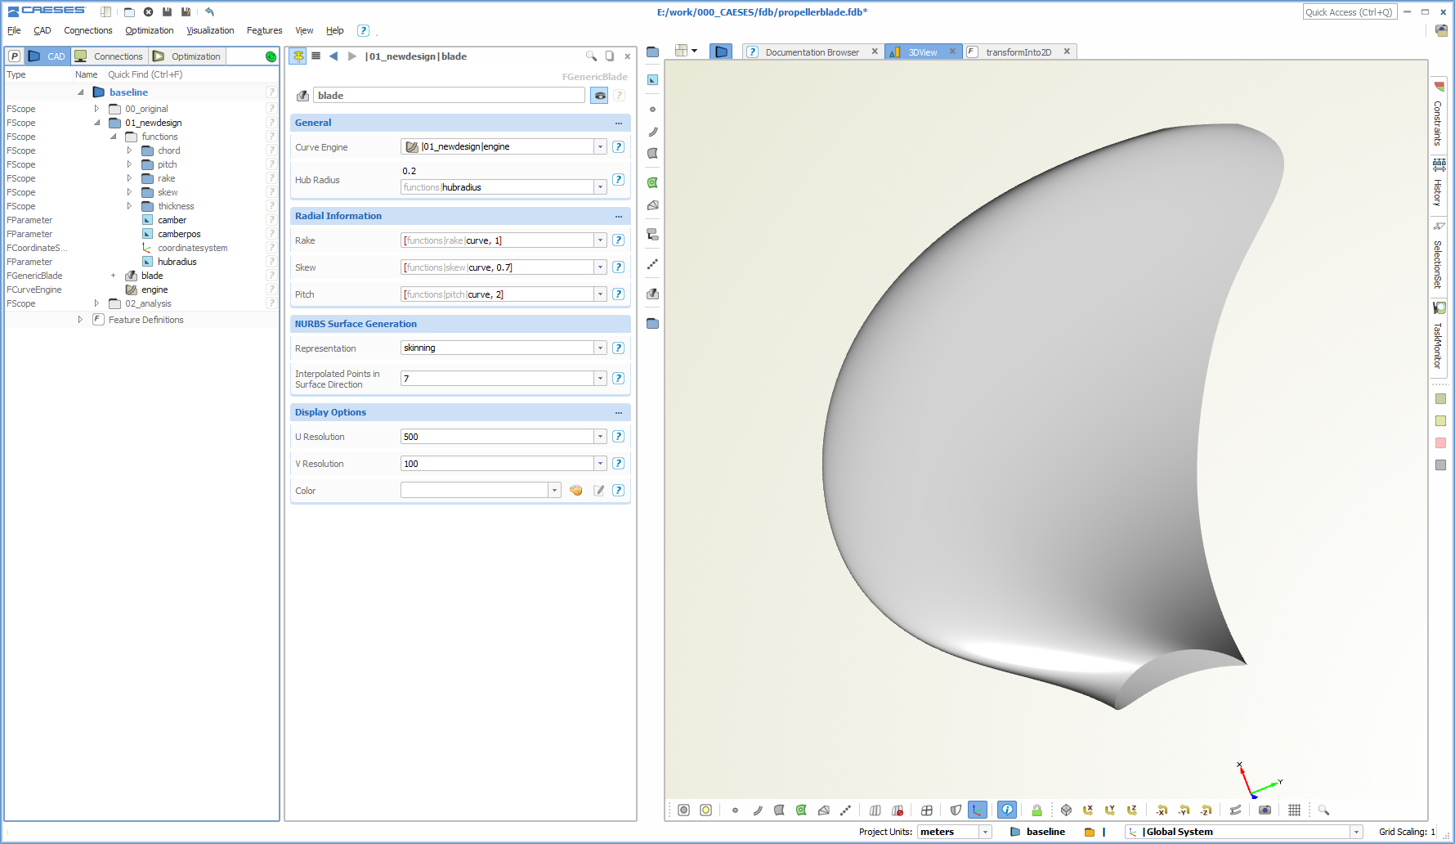Click the open project folder icon
Screen dimensions: 1455x844
tap(129, 11)
